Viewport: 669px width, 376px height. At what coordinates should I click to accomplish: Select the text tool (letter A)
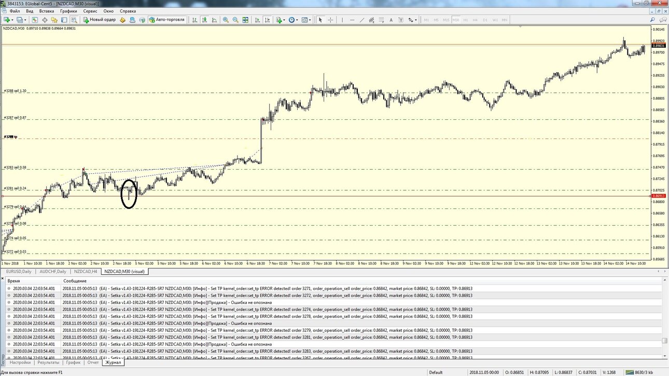point(391,20)
